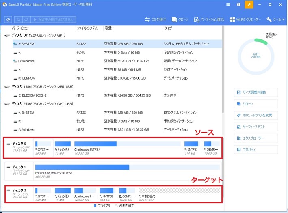Click the refresh icon in the toolbar
Viewport: 288px width, 213px height.
click(8, 19)
